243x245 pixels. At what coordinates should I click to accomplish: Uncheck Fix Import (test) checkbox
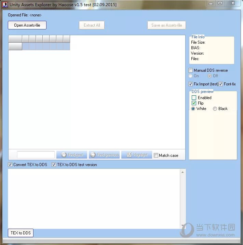[x=190, y=84]
